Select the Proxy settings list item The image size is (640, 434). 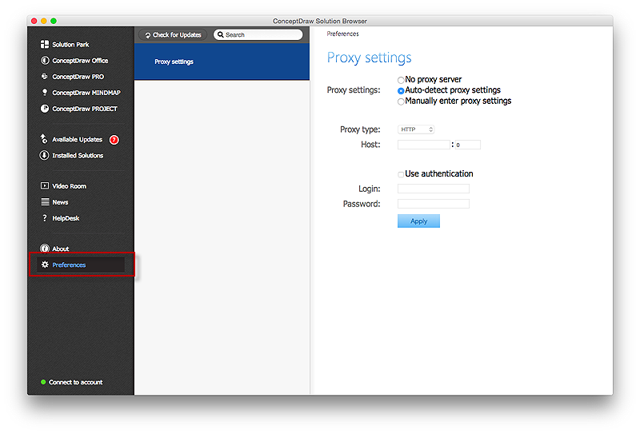[222, 62]
